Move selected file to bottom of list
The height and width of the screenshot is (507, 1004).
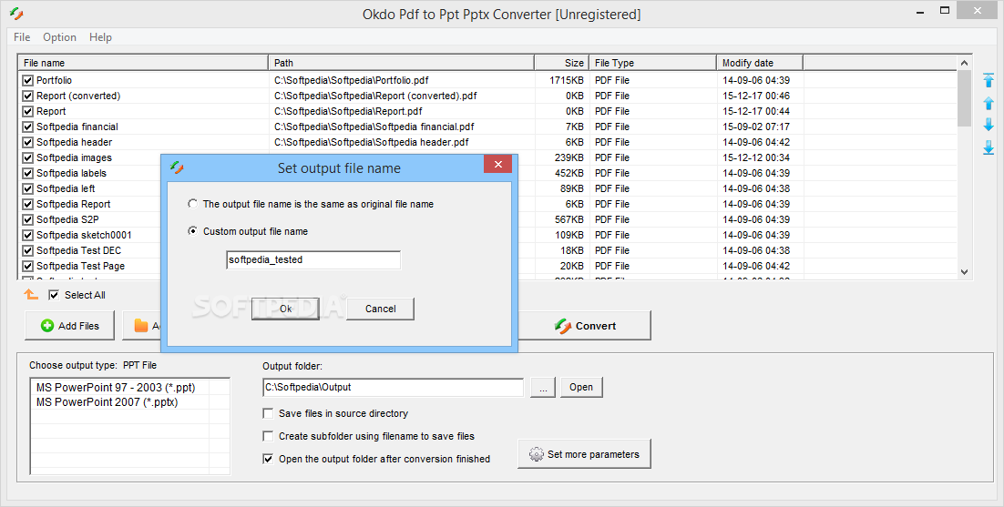[988, 147]
